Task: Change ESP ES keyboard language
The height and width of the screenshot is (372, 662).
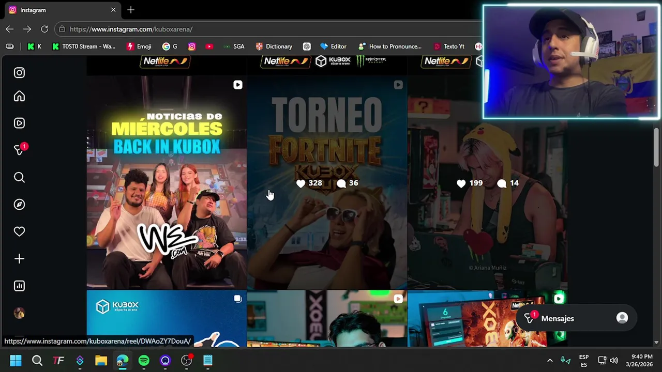Action: (x=584, y=361)
